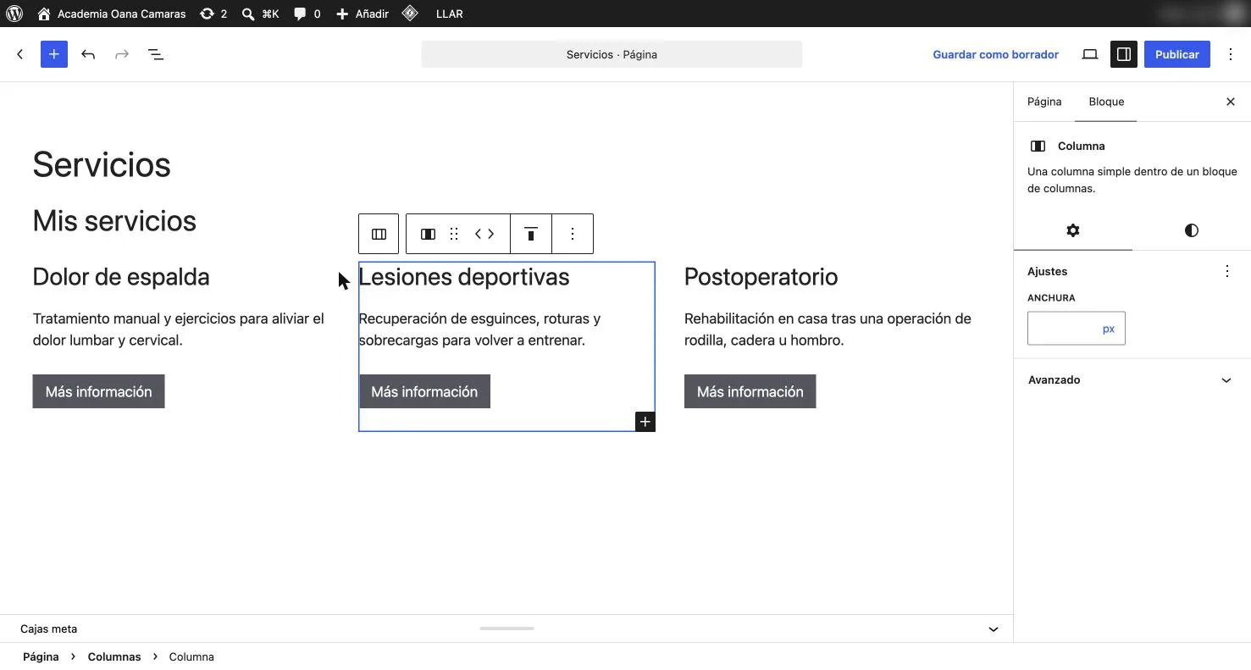Toggle the settings sidebar panel
This screenshot has width=1251, height=670.
(x=1124, y=54)
